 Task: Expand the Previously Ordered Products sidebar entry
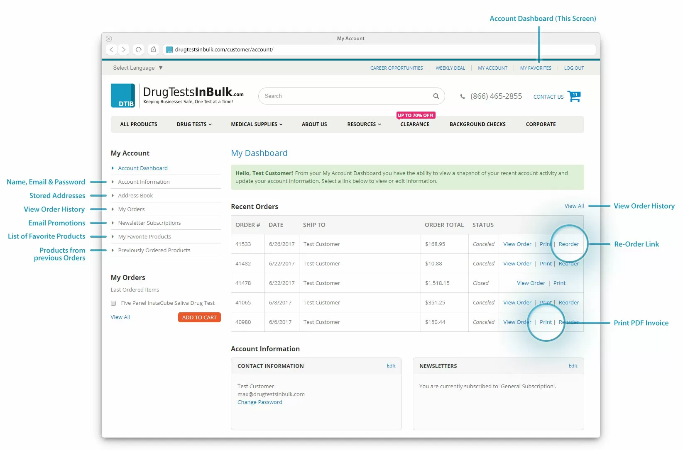click(154, 250)
